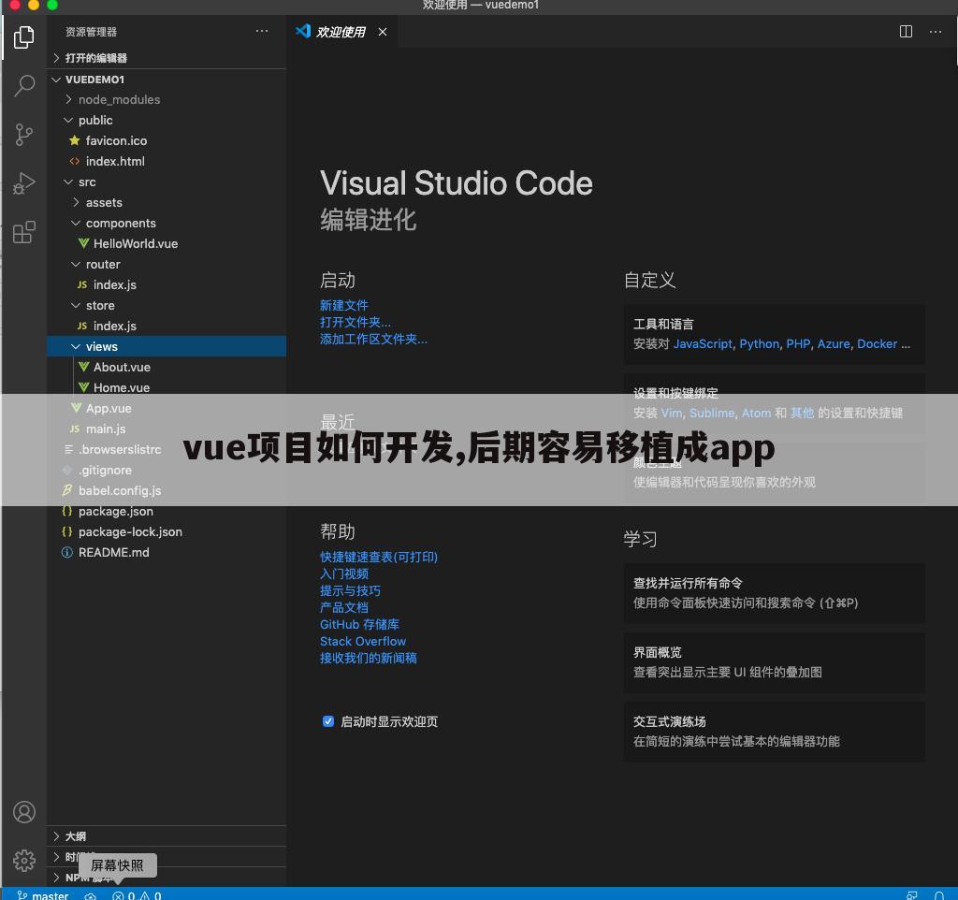958x900 pixels.
Task: Click the errors and warnings status item
Action: coord(137,895)
